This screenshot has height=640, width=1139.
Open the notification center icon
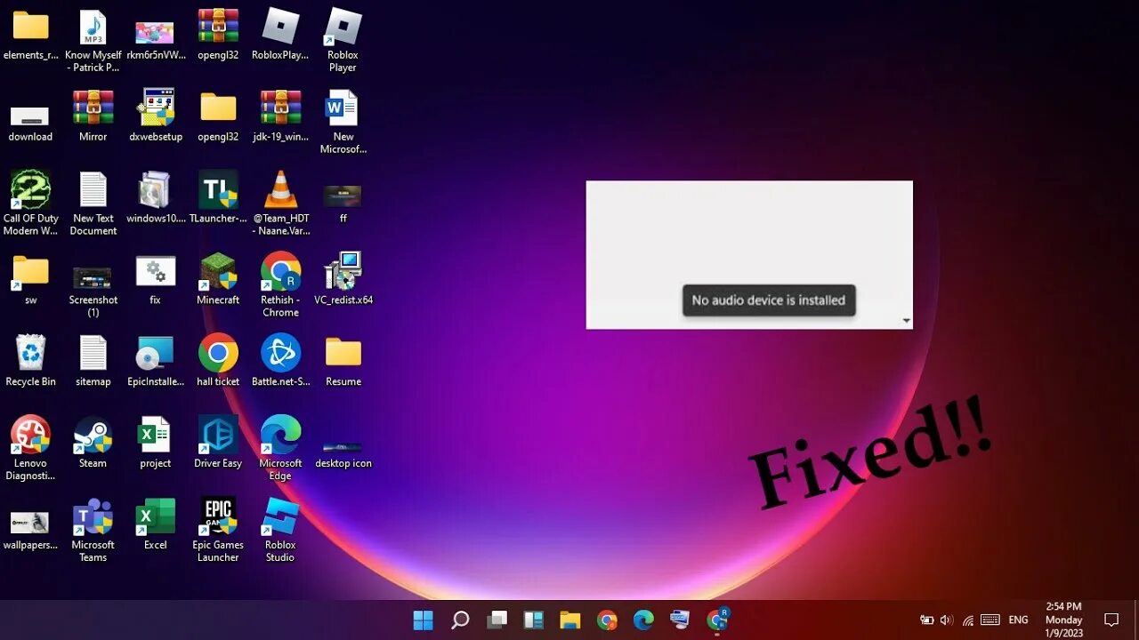(1111, 620)
